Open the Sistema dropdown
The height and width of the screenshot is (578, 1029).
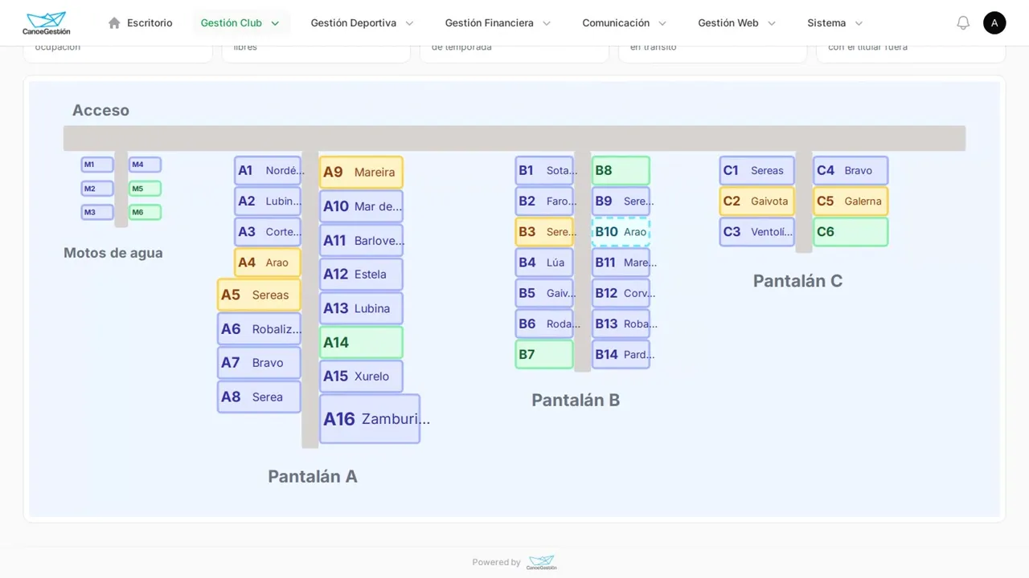point(835,23)
